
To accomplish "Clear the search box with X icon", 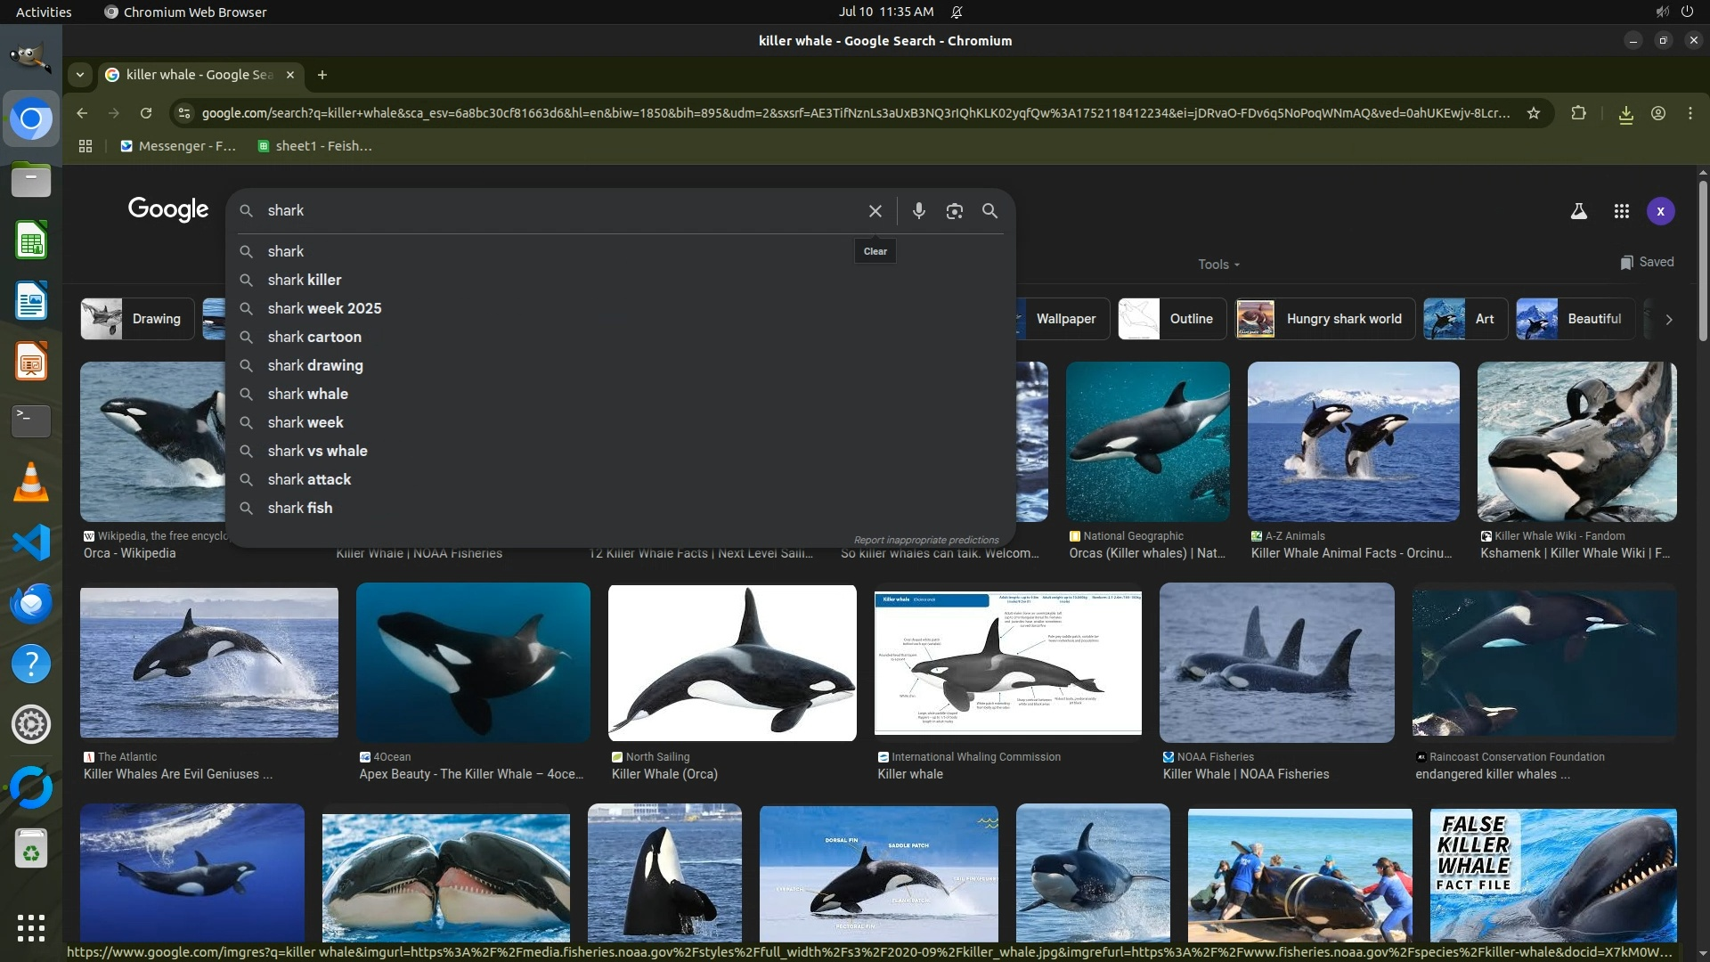I will pos(875,211).
